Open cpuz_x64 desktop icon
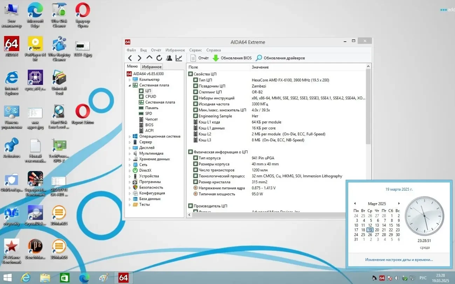 coord(35,80)
